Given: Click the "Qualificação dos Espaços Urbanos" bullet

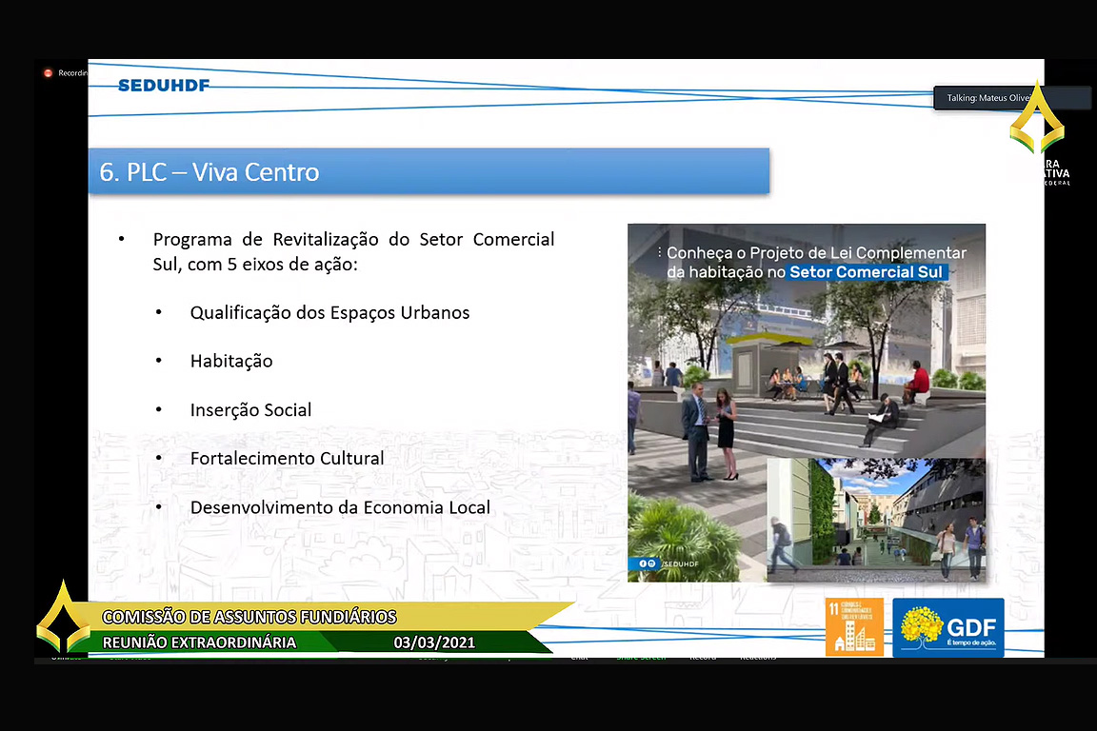Looking at the screenshot, I should tap(329, 313).
